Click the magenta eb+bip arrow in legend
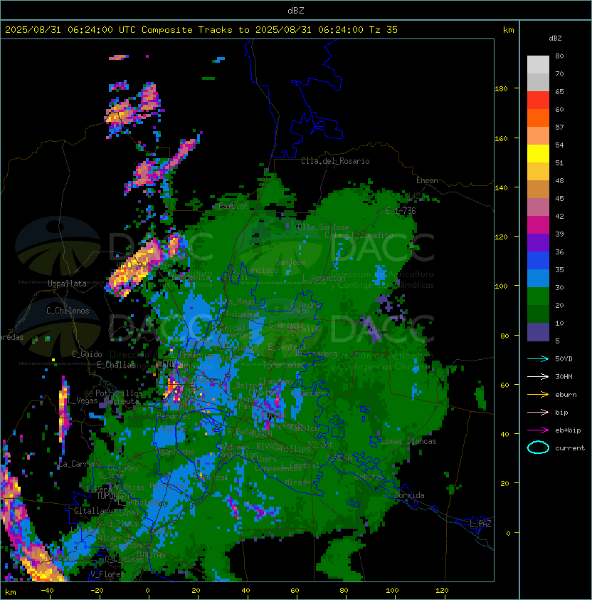 click(538, 430)
